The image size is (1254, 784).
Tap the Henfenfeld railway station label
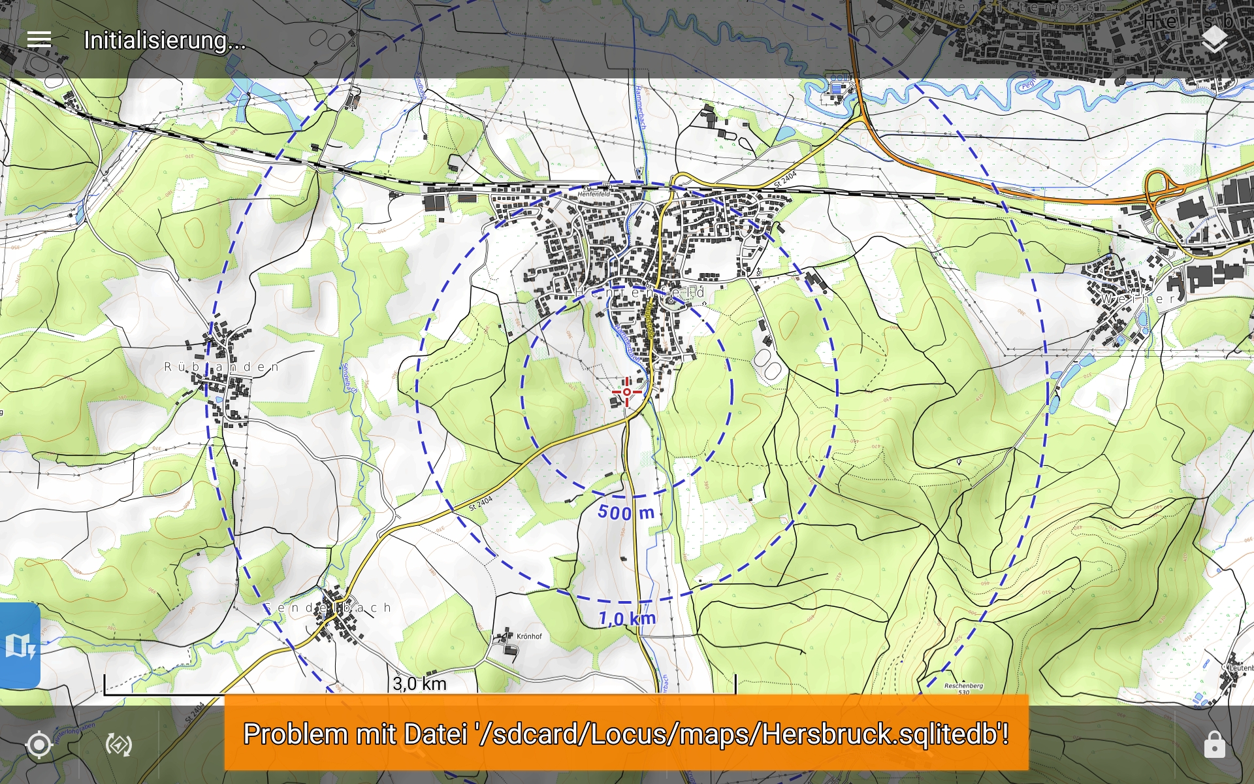coord(593,194)
